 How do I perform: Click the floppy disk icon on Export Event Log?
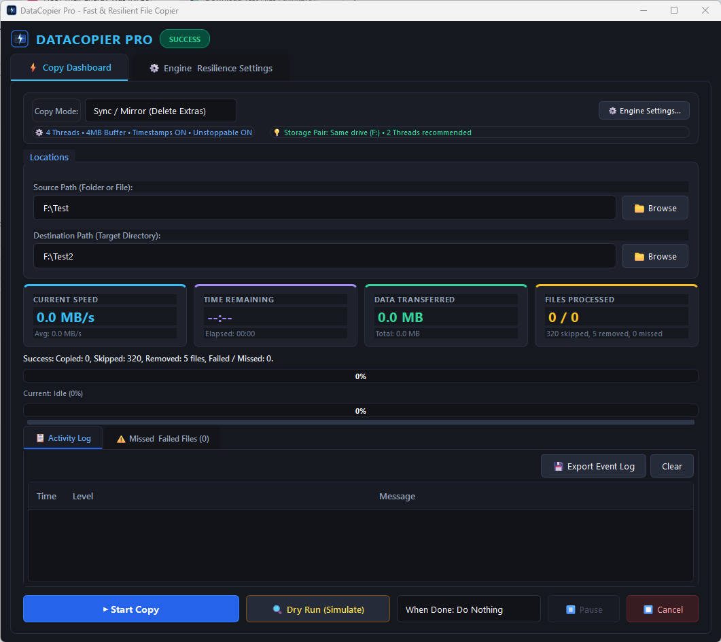558,467
